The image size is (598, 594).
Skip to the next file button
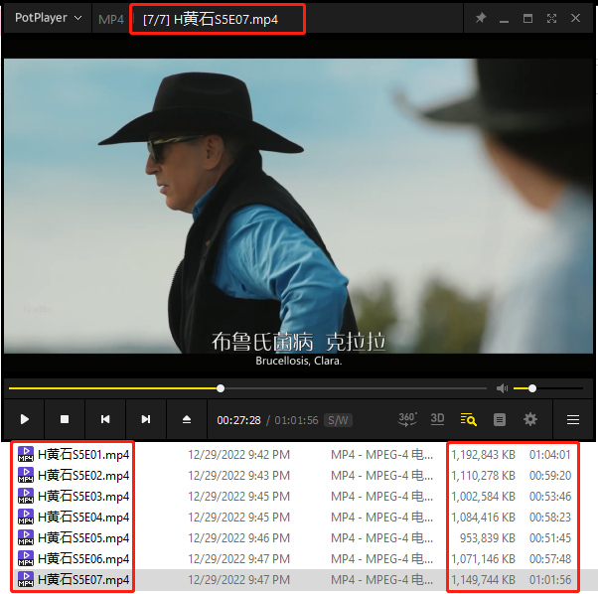[x=146, y=419]
